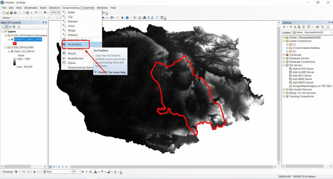333x179 pixels.
Task: Click the Bold formatting button
Action: [83, 172]
